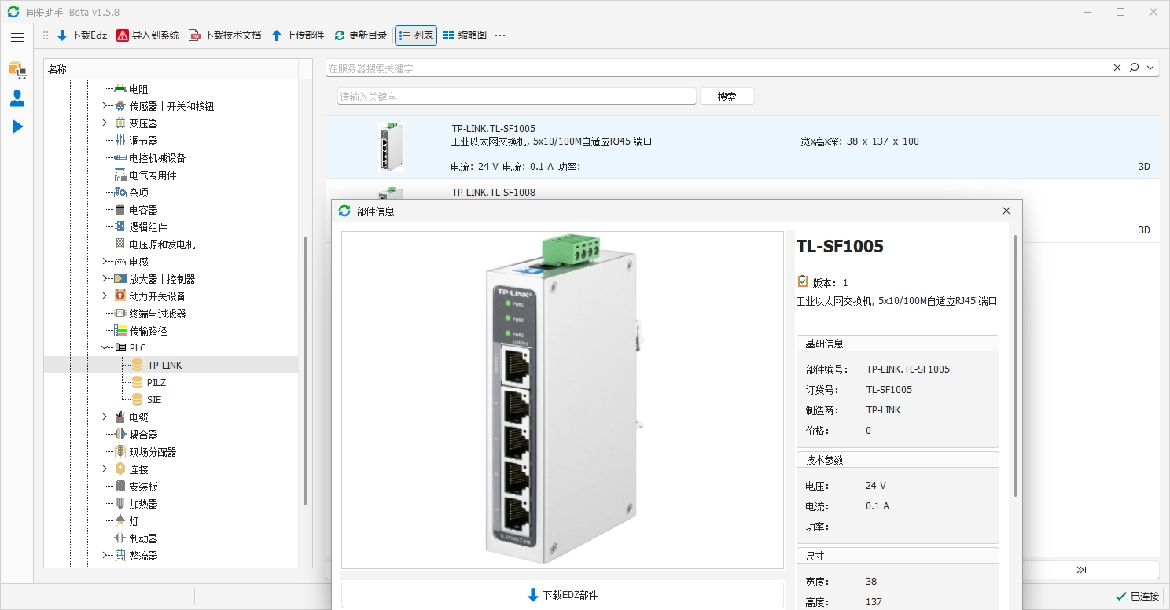Select 制动器 tree item

[x=143, y=538]
